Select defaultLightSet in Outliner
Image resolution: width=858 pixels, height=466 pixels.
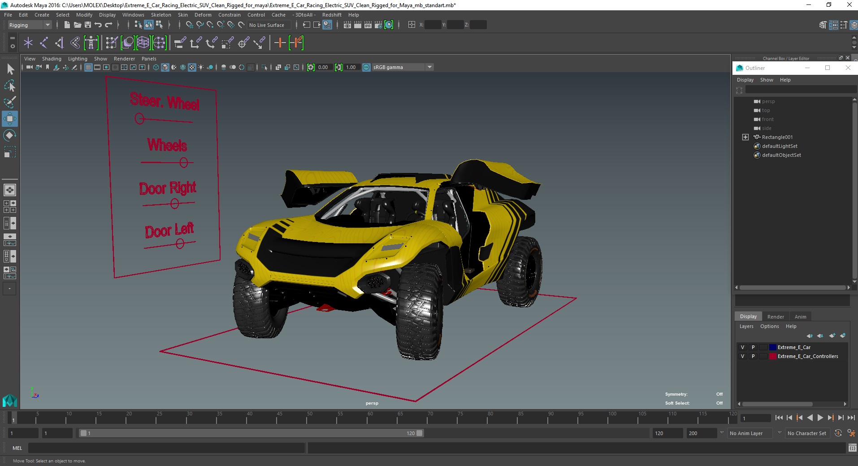point(780,146)
